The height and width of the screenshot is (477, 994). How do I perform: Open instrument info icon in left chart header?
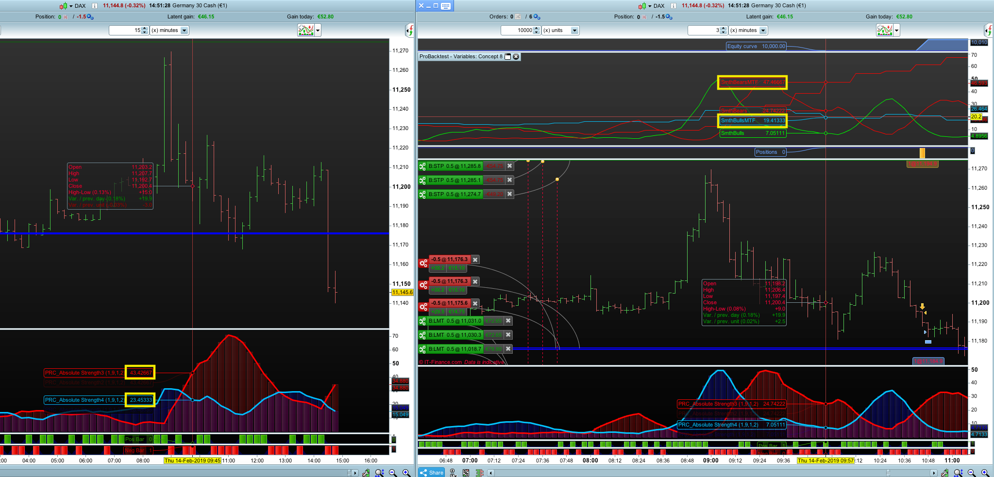94,6
